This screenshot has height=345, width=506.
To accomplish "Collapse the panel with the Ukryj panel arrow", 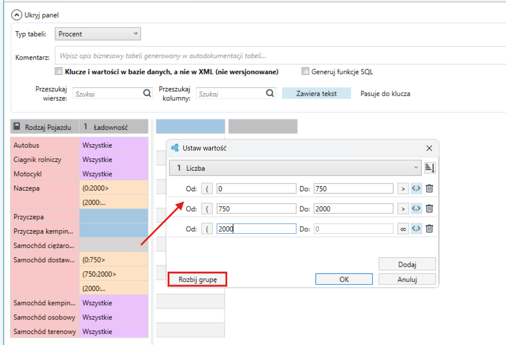I will (17, 15).
